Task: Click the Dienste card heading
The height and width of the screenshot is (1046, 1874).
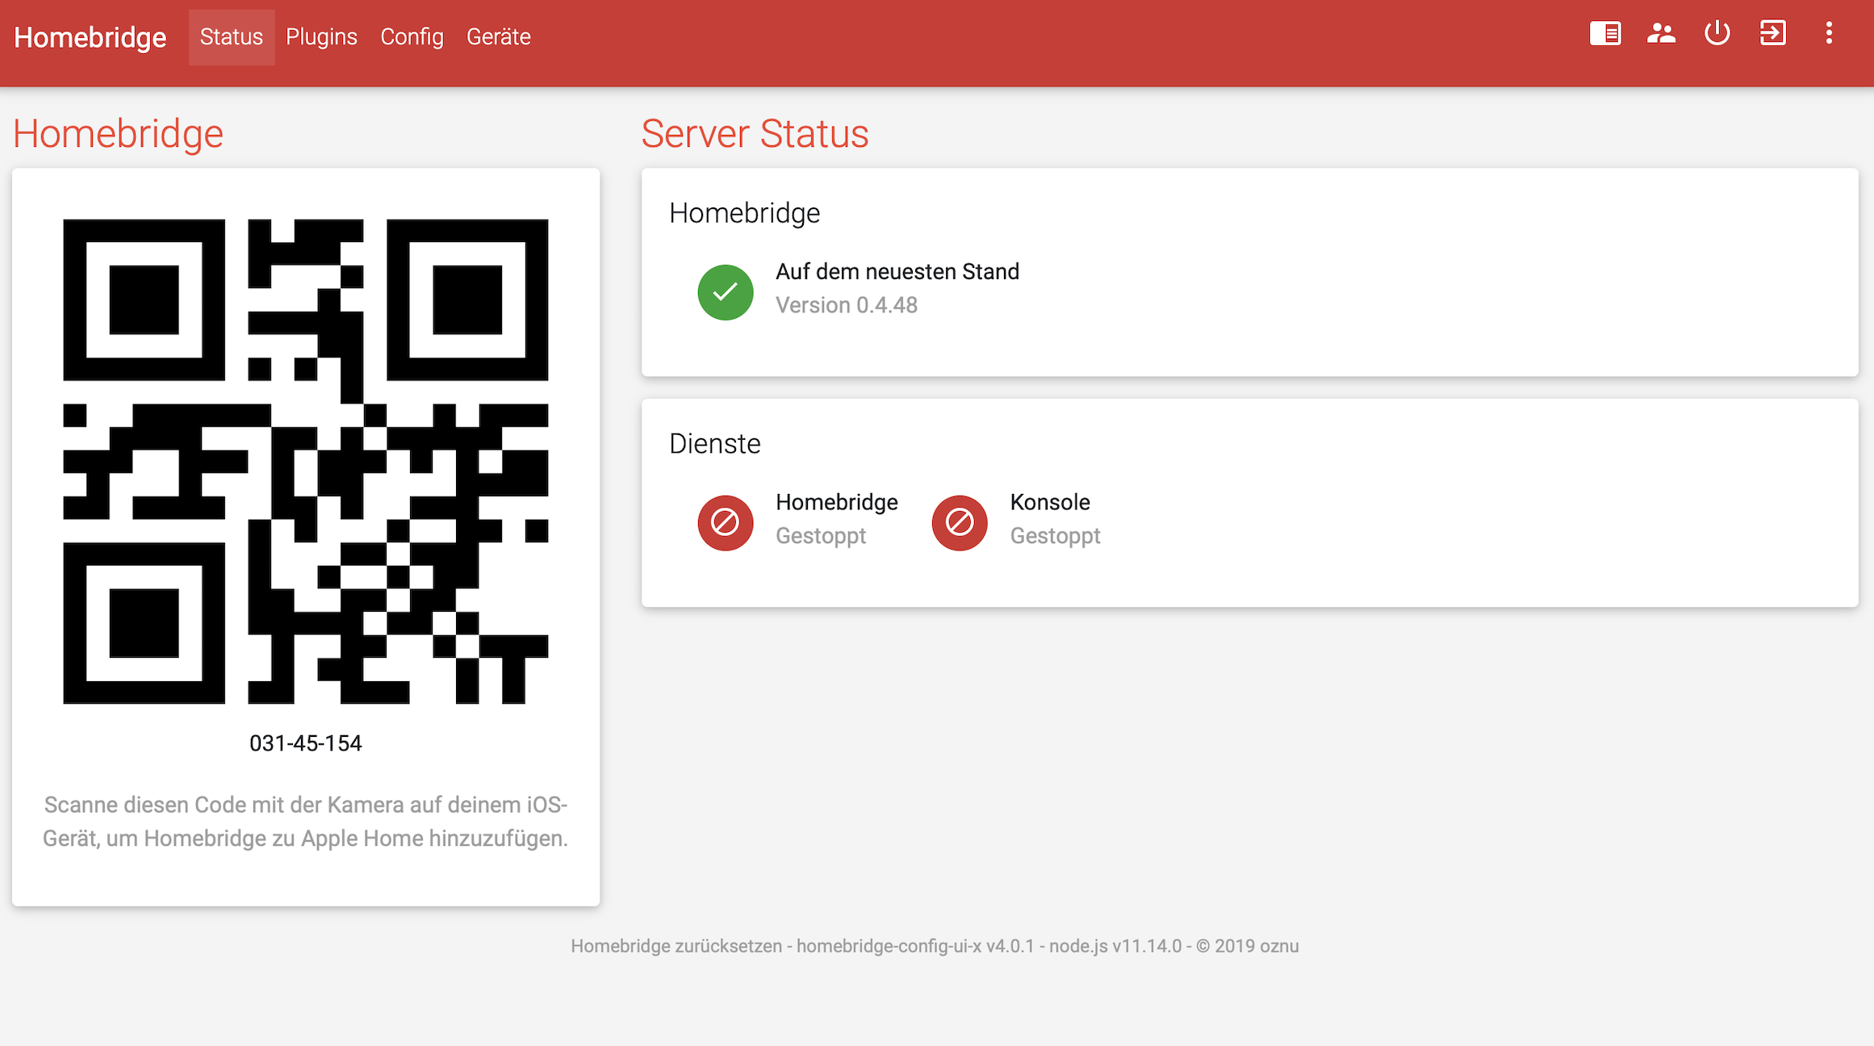Action: coord(714,444)
